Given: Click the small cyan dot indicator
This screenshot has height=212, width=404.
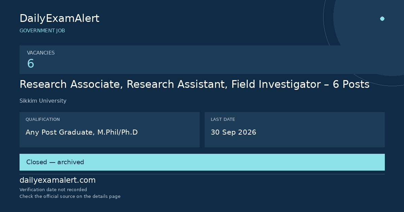Looking at the screenshot, I should click(x=382, y=19).
